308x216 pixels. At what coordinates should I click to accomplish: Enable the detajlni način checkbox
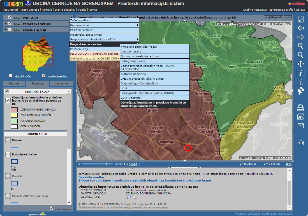[x=11, y=75]
